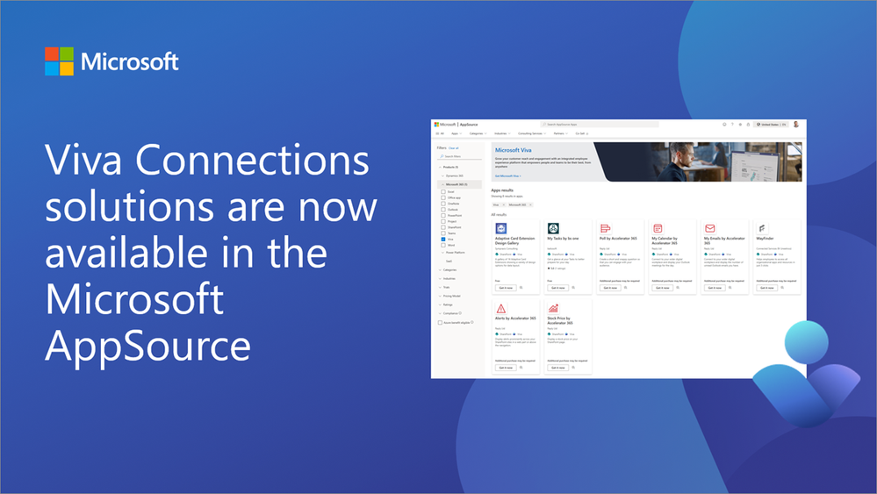Click the My Tasks by bs one app icon
Viewport: 877px width, 494px height.
[553, 228]
